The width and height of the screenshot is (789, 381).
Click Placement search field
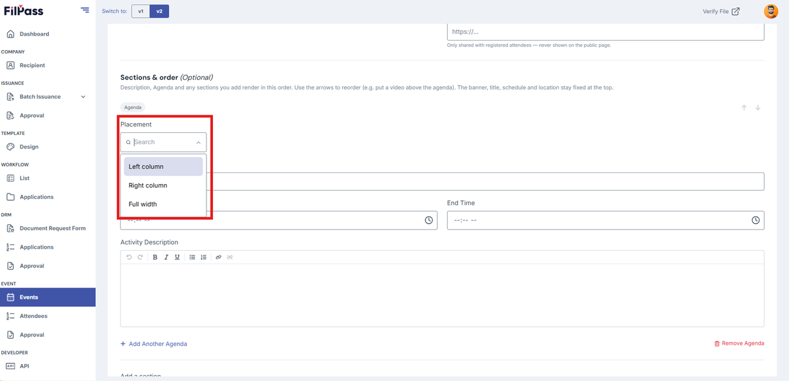click(163, 142)
